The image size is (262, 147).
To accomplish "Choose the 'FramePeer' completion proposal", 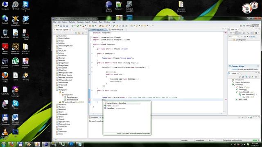I will [x=115, y=108].
